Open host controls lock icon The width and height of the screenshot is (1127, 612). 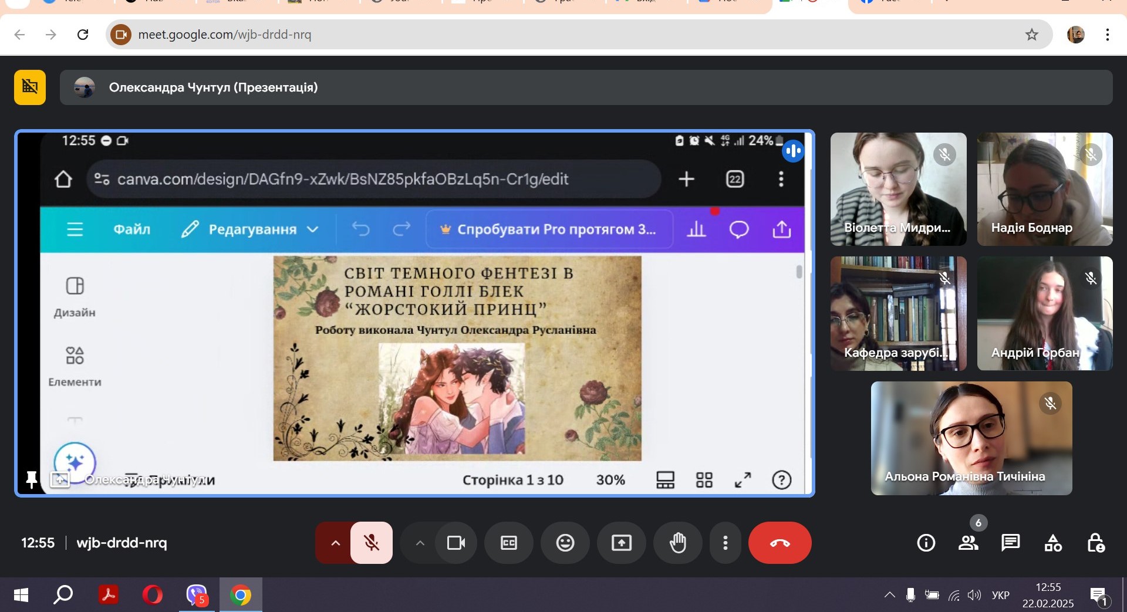[x=1095, y=543]
